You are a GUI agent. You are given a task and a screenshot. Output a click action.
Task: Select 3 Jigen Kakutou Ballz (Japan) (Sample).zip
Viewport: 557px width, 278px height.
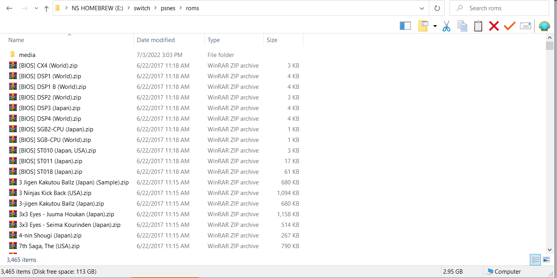point(74,182)
